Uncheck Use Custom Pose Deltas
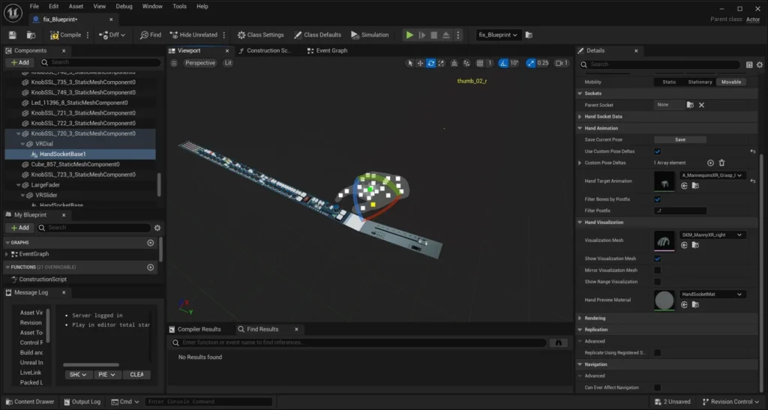 (x=658, y=151)
